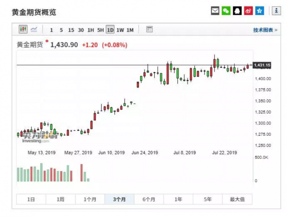Click the 1,400.00 axis label
This screenshot has width=287, height=217.
tap(263, 78)
